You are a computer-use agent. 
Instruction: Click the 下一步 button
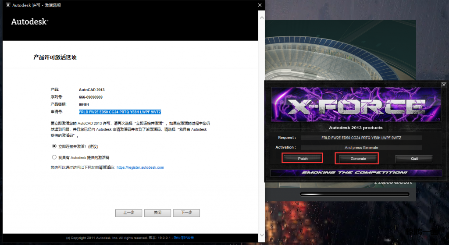tap(186, 213)
